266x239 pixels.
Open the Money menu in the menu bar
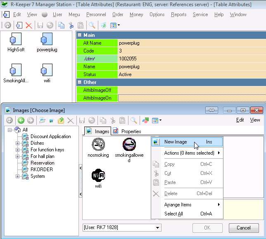coord(136,14)
